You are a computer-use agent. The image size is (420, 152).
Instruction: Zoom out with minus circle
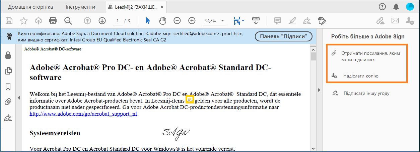[177, 21]
